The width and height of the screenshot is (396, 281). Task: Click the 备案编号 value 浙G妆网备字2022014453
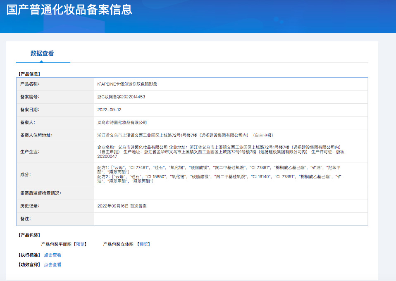[121, 97]
